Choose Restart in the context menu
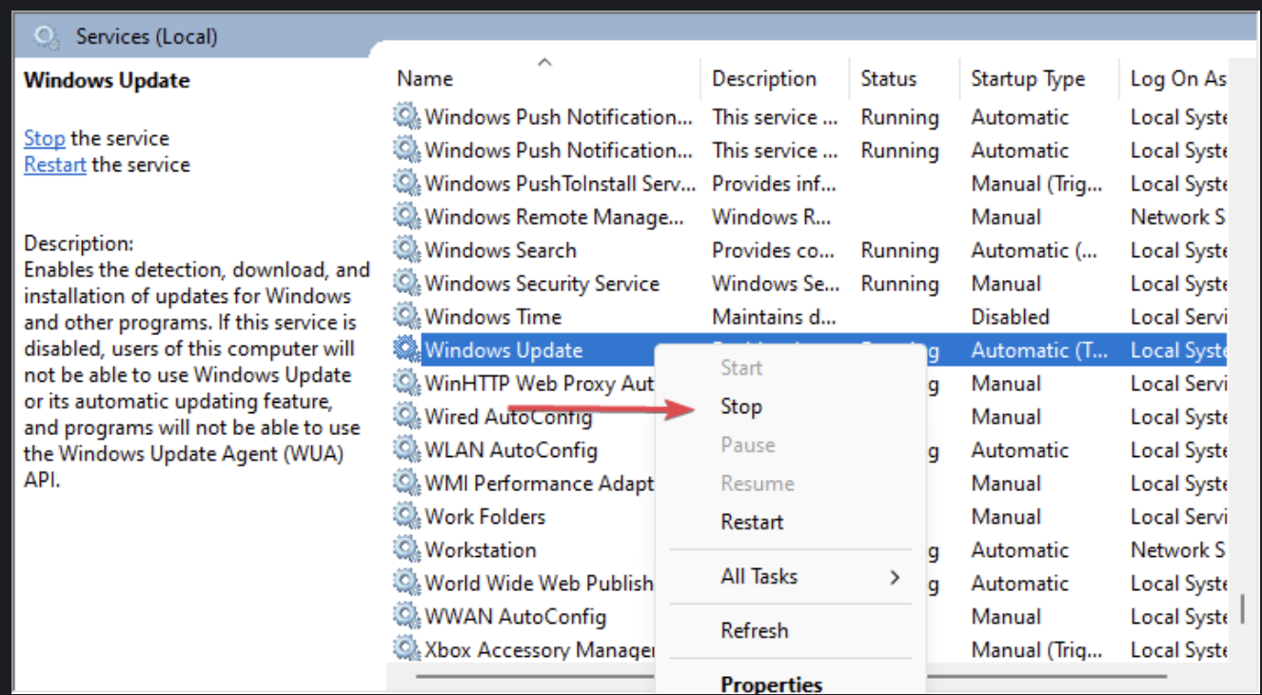Image resolution: width=1262 pixels, height=695 pixels. pyautogui.click(x=752, y=522)
